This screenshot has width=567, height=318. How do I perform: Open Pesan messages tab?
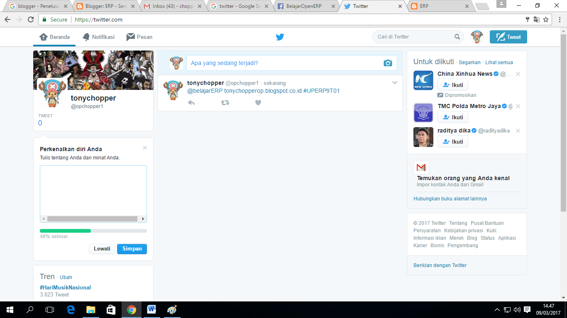pos(139,37)
